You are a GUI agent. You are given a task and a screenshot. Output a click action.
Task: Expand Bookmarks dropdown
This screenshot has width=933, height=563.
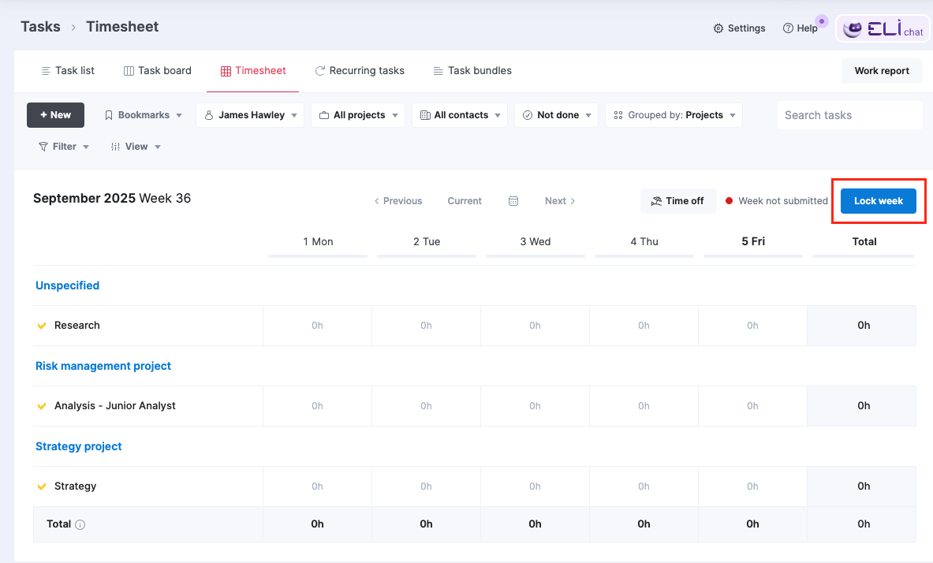[x=143, y=115]
